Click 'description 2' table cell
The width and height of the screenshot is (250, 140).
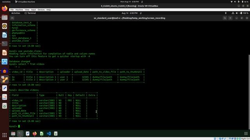coord(48,79)
